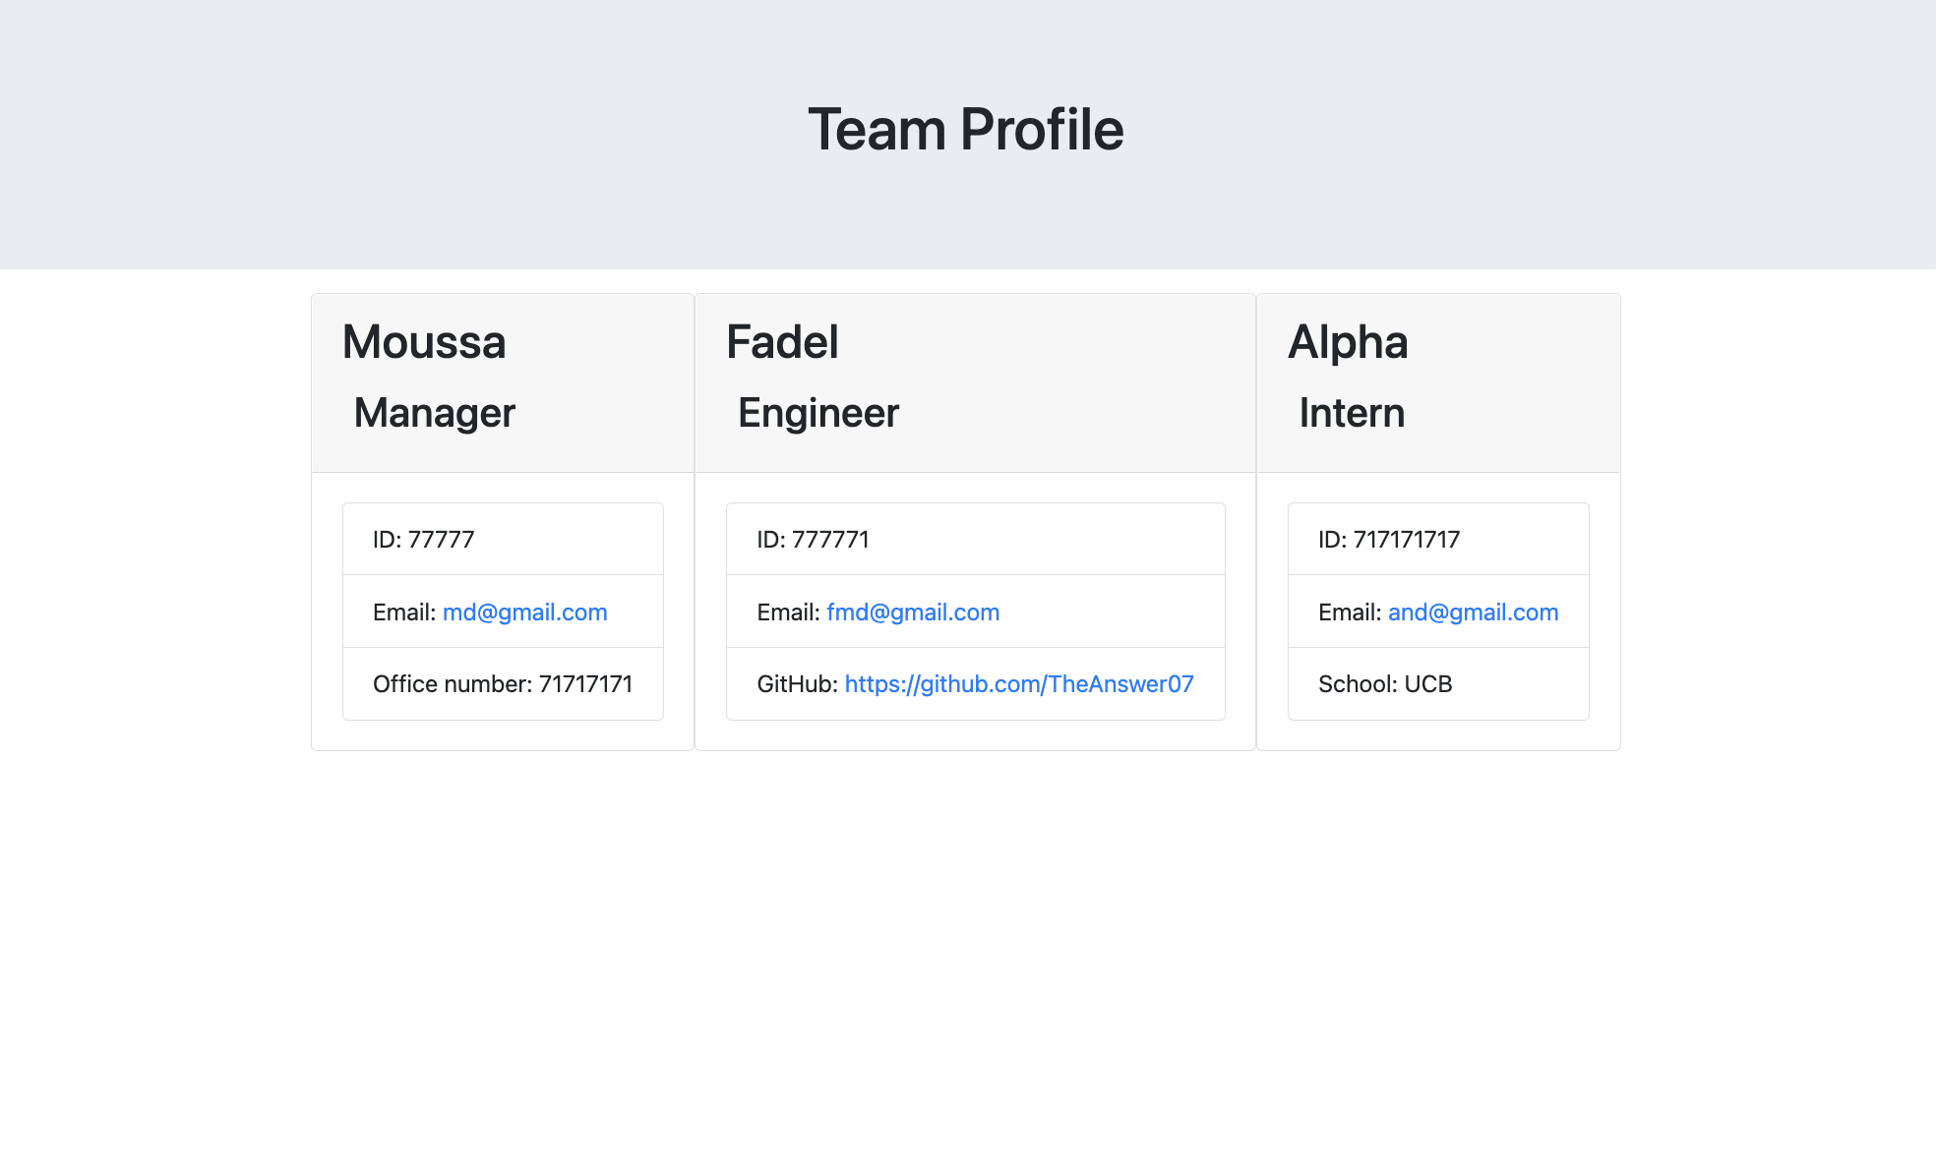1936x1168 pixels.
Task: Open the md@gmail.com email link
Action: (x=525, y=612)
